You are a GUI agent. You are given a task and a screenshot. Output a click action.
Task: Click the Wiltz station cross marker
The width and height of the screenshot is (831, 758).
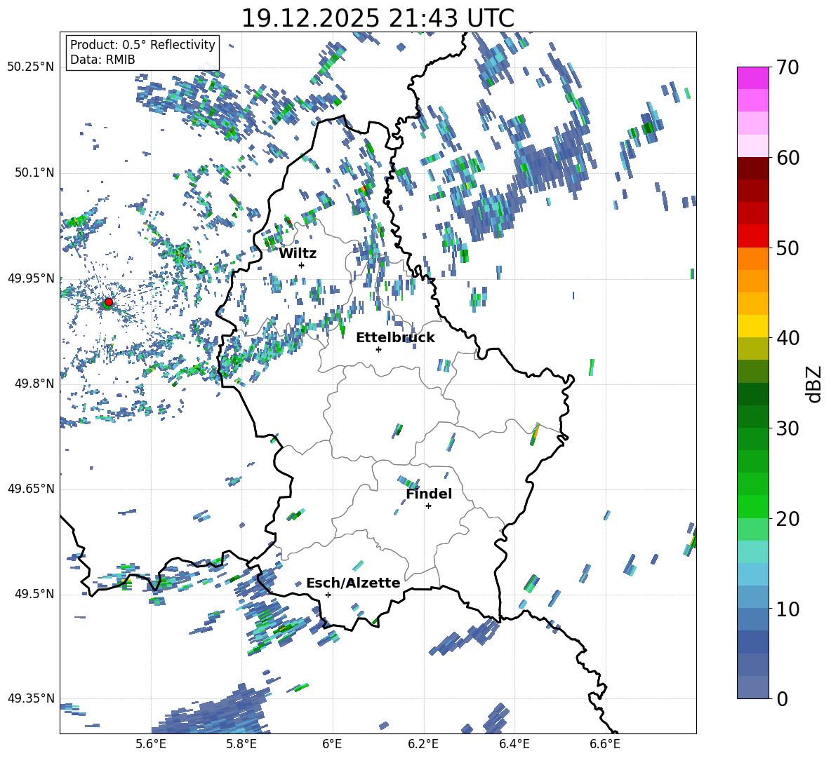click(301, 265)
